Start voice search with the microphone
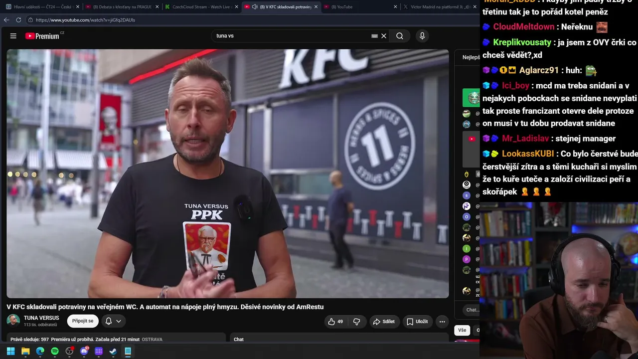This screenshot has width=638, height=359. pos(422,36)
